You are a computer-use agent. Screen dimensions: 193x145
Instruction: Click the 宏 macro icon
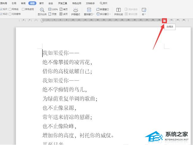coord(144,10)
